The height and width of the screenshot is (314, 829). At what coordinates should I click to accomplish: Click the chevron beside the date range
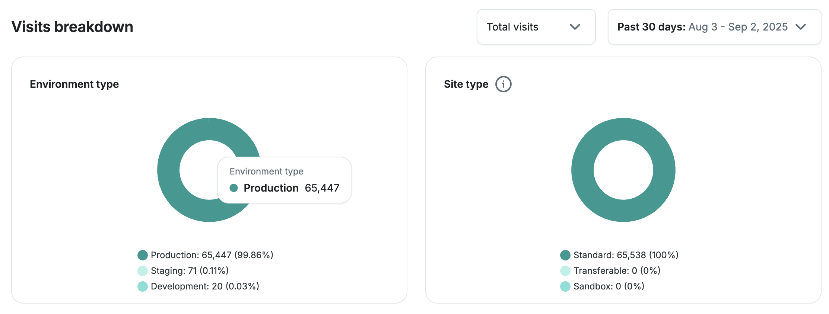click(x=800, y=27)
